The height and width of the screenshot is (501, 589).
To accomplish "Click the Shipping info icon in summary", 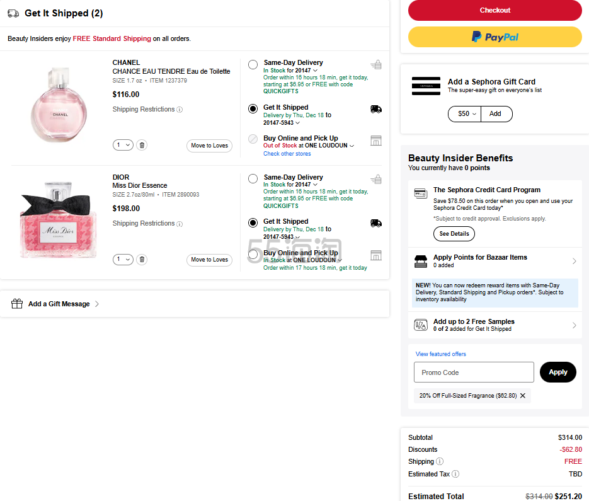I will click(440, 462).
